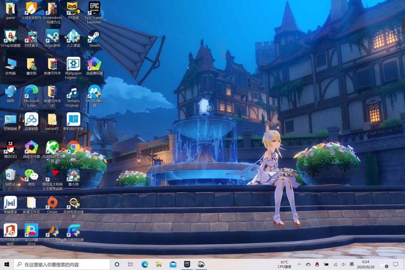Select the 新建文件夹 (2) folder
The height and width of the screenshot is (270, 405).
click(x=53, y=96)
